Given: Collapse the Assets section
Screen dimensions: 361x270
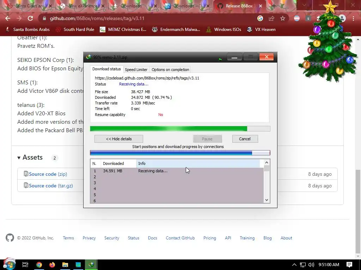Looking at the screenshot, I should tap(30, 157).
